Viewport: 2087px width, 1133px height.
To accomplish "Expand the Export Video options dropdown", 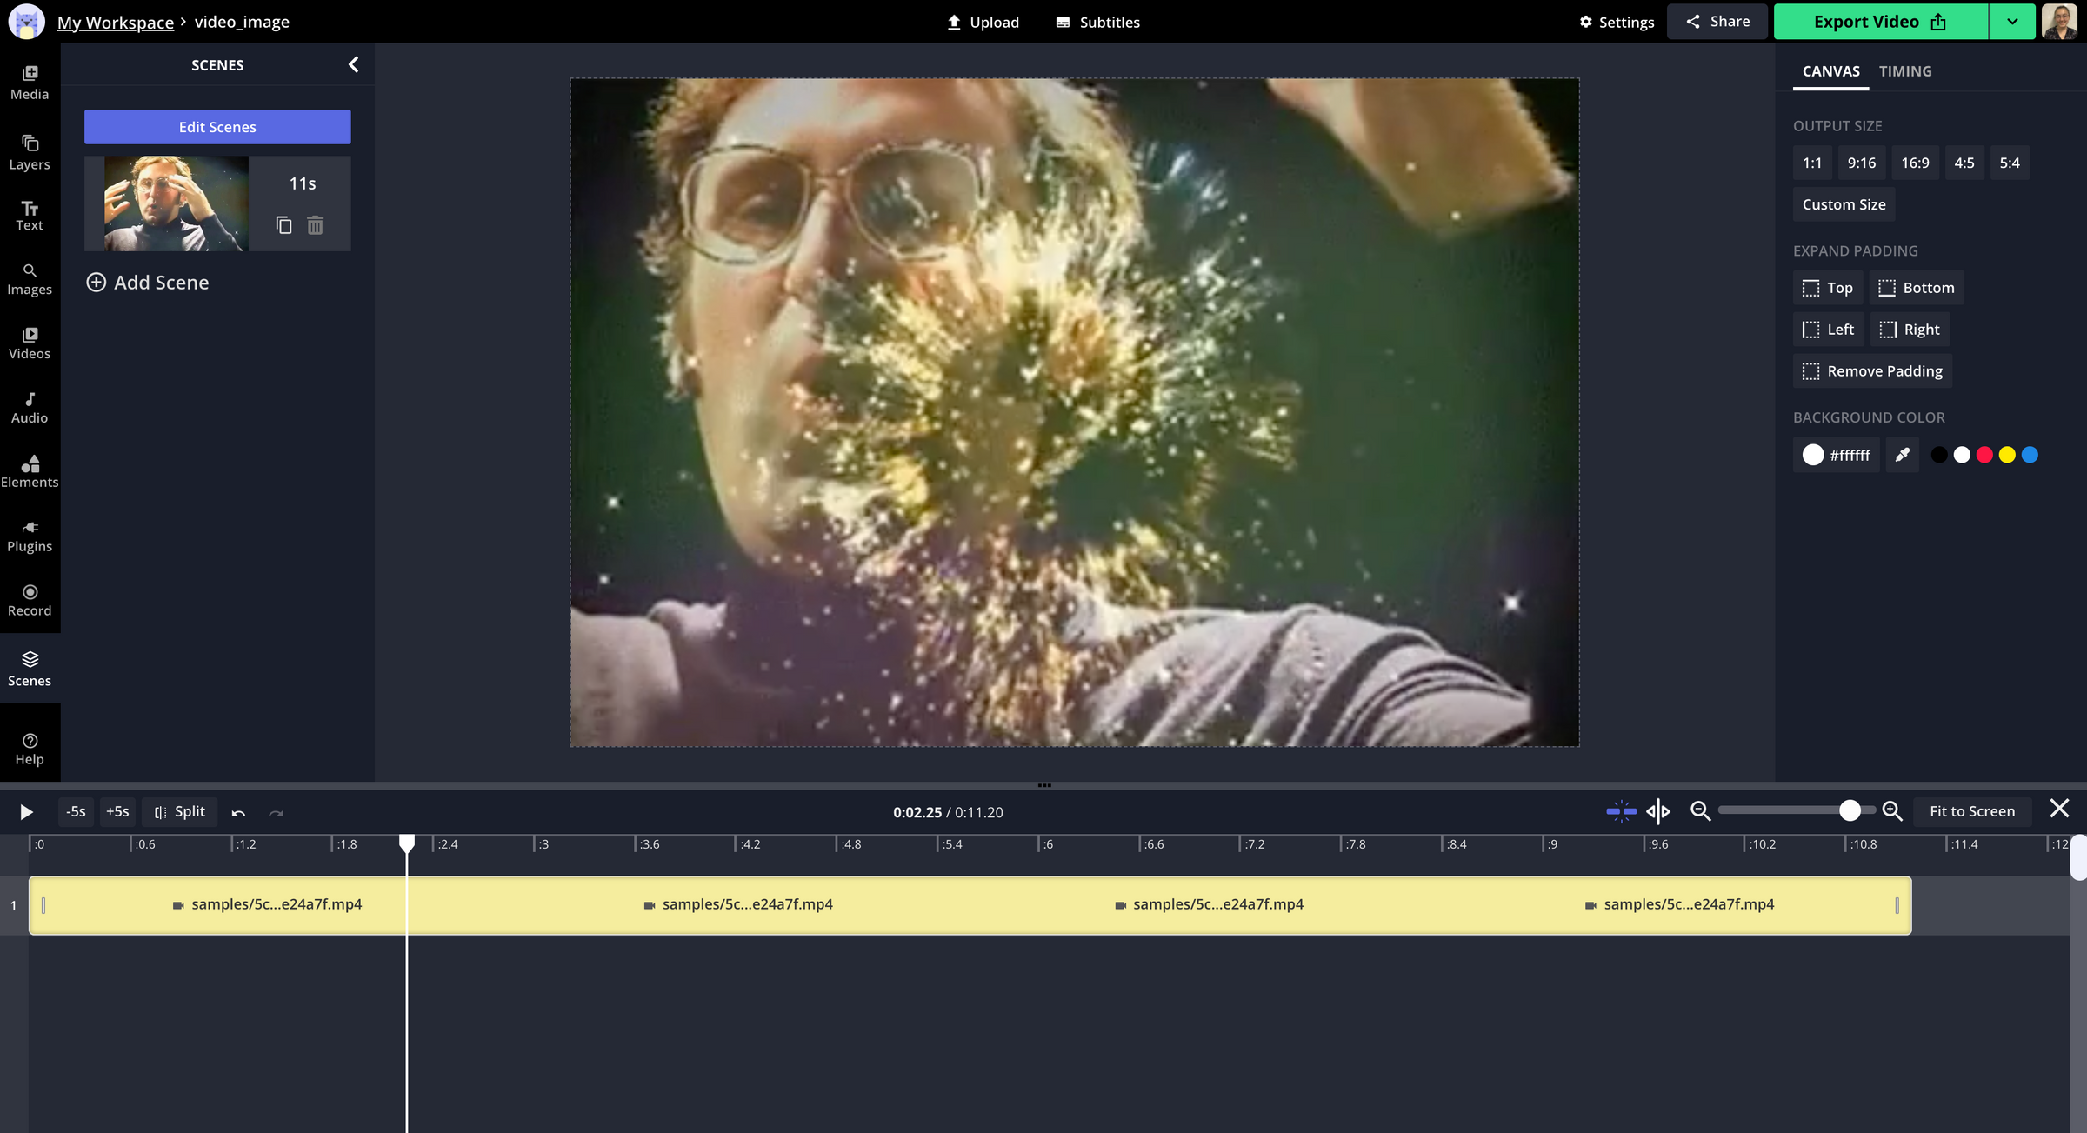I will point(2012,21).
